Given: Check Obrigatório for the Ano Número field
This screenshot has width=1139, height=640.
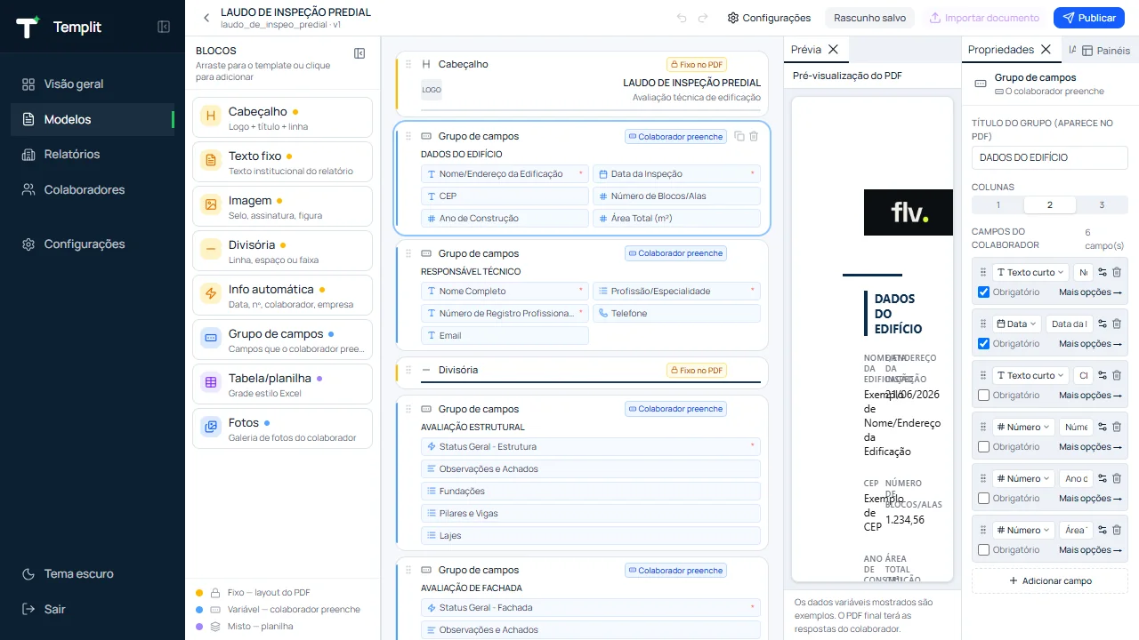Looking at the screenshot, I should 983,499.
